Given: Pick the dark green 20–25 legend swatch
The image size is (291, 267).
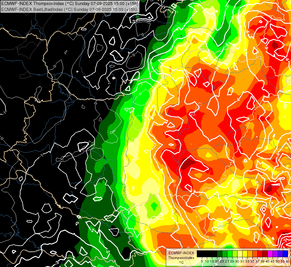Looking at the screenshot, I should coord(220,254).
